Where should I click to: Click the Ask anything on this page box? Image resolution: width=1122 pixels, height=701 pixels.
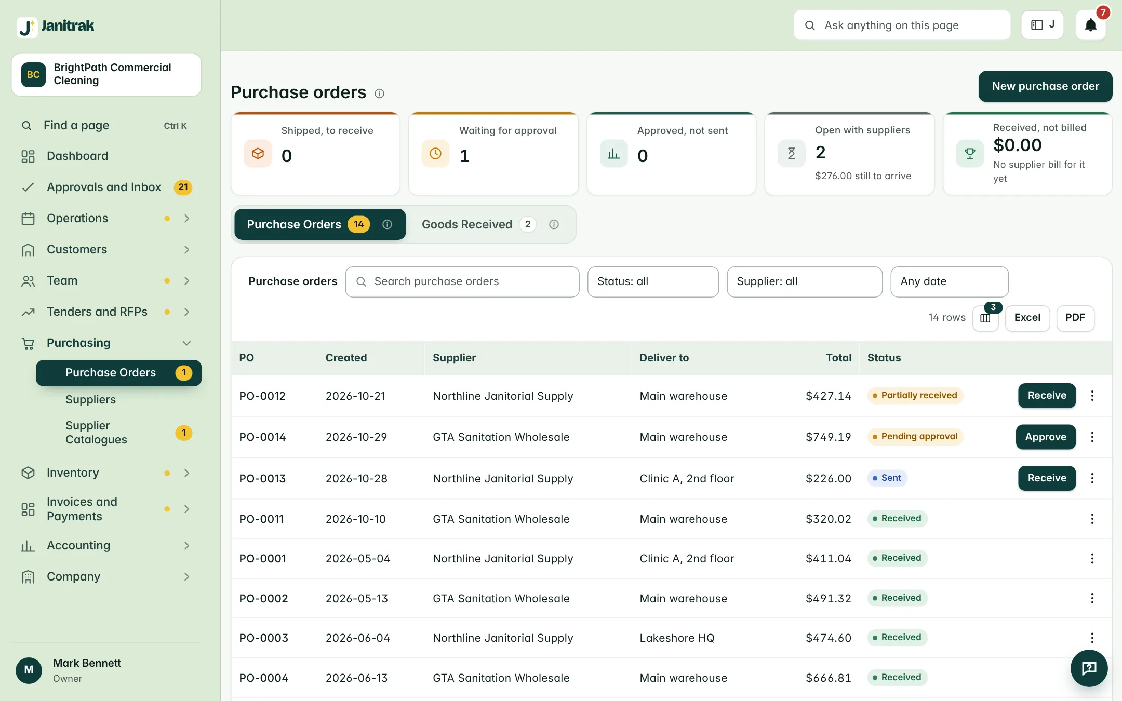coord(902,25)
